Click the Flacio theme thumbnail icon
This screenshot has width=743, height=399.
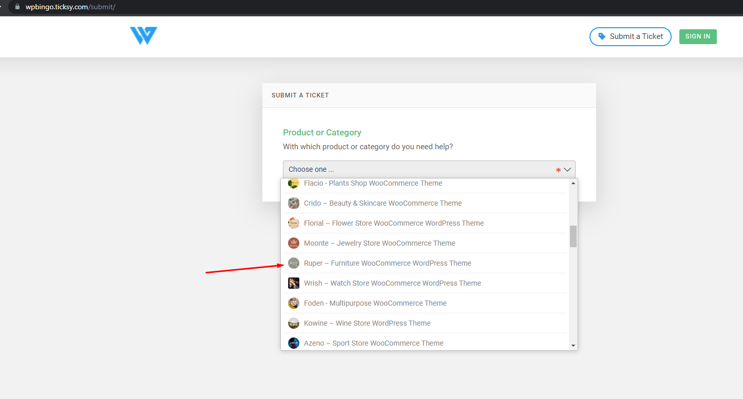coord(294,183)
